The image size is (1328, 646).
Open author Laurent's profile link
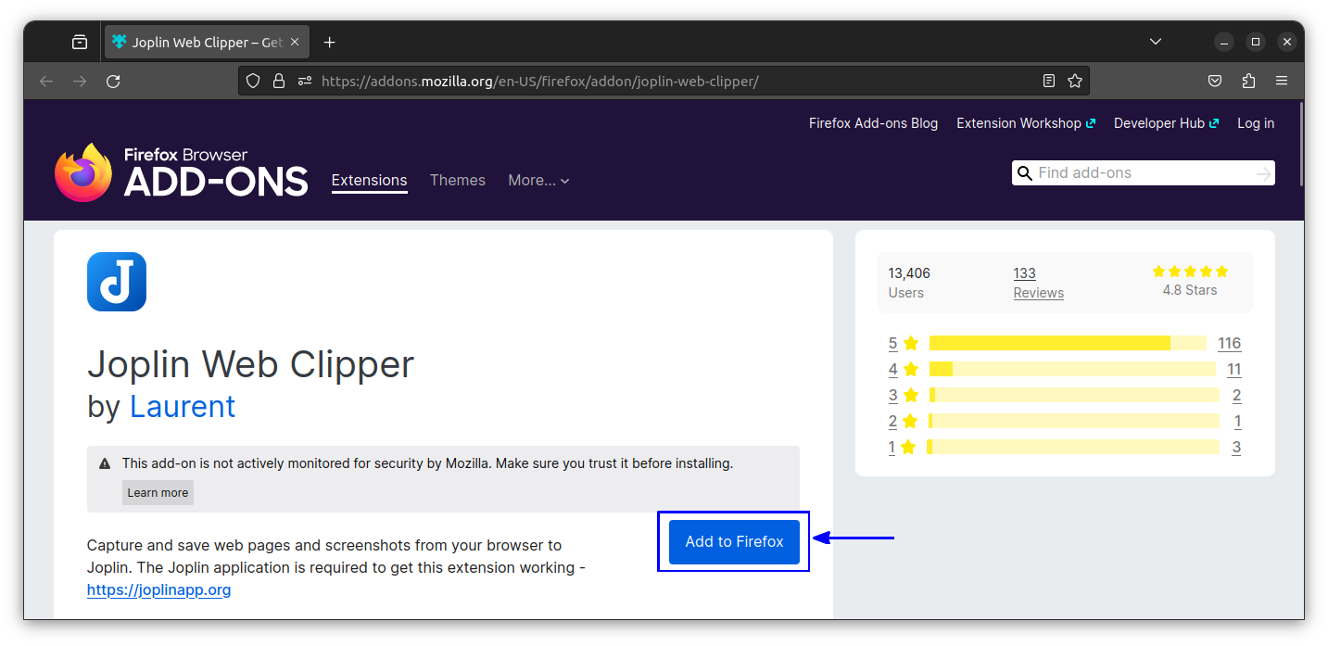183,406
